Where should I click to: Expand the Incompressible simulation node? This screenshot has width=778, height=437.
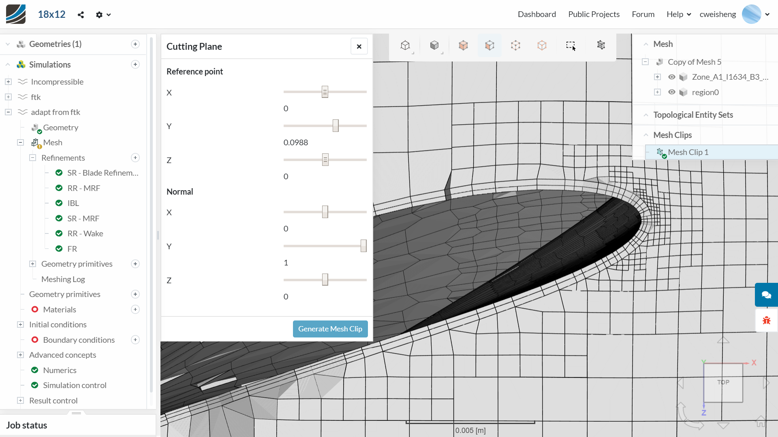pyautogui.click(x=8, y=82)
